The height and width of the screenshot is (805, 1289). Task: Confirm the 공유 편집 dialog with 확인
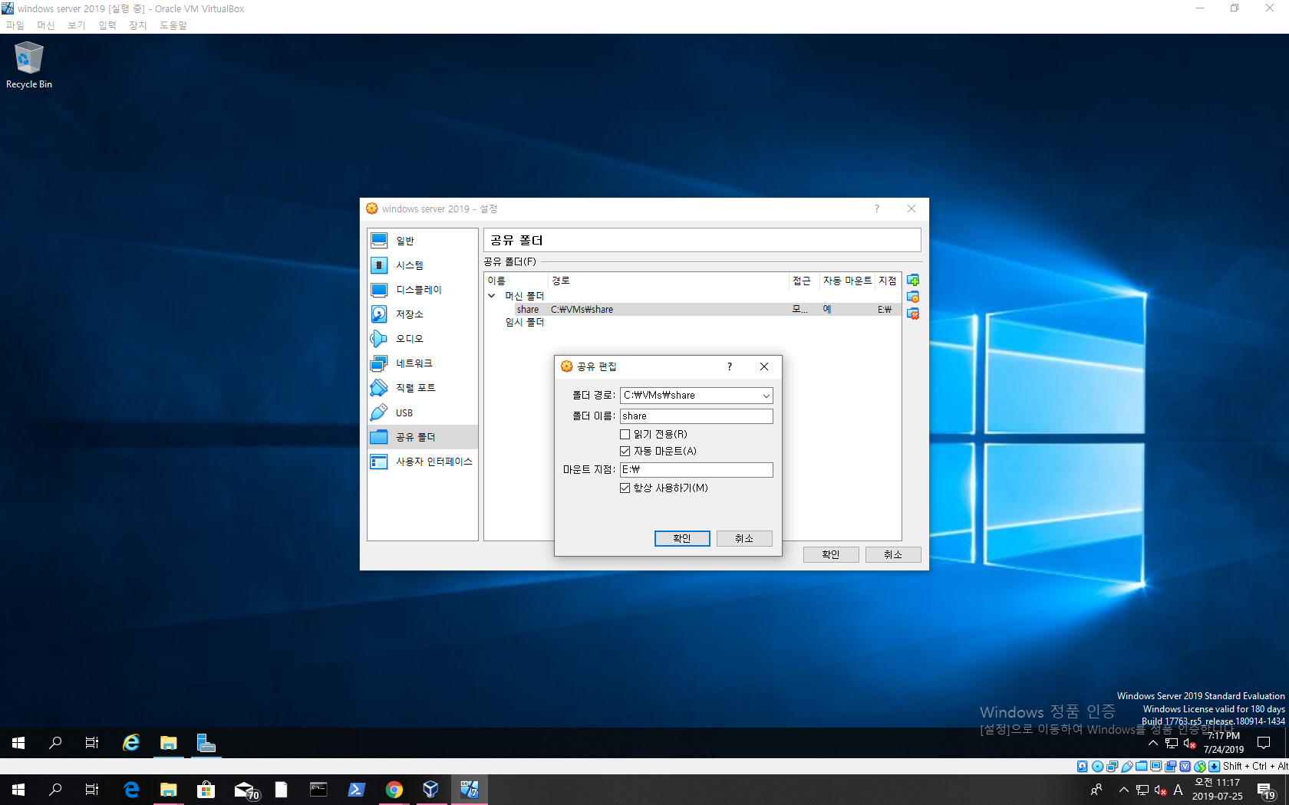682,539
